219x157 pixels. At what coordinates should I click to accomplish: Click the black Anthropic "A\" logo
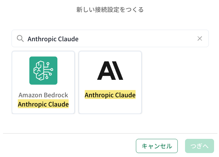point(110,71)
